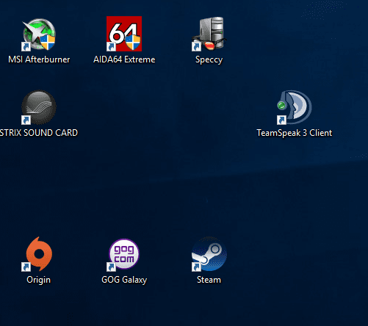368x326 pixels.
Task: Click the "Origin" label text
Action: [x=39, y=280]
